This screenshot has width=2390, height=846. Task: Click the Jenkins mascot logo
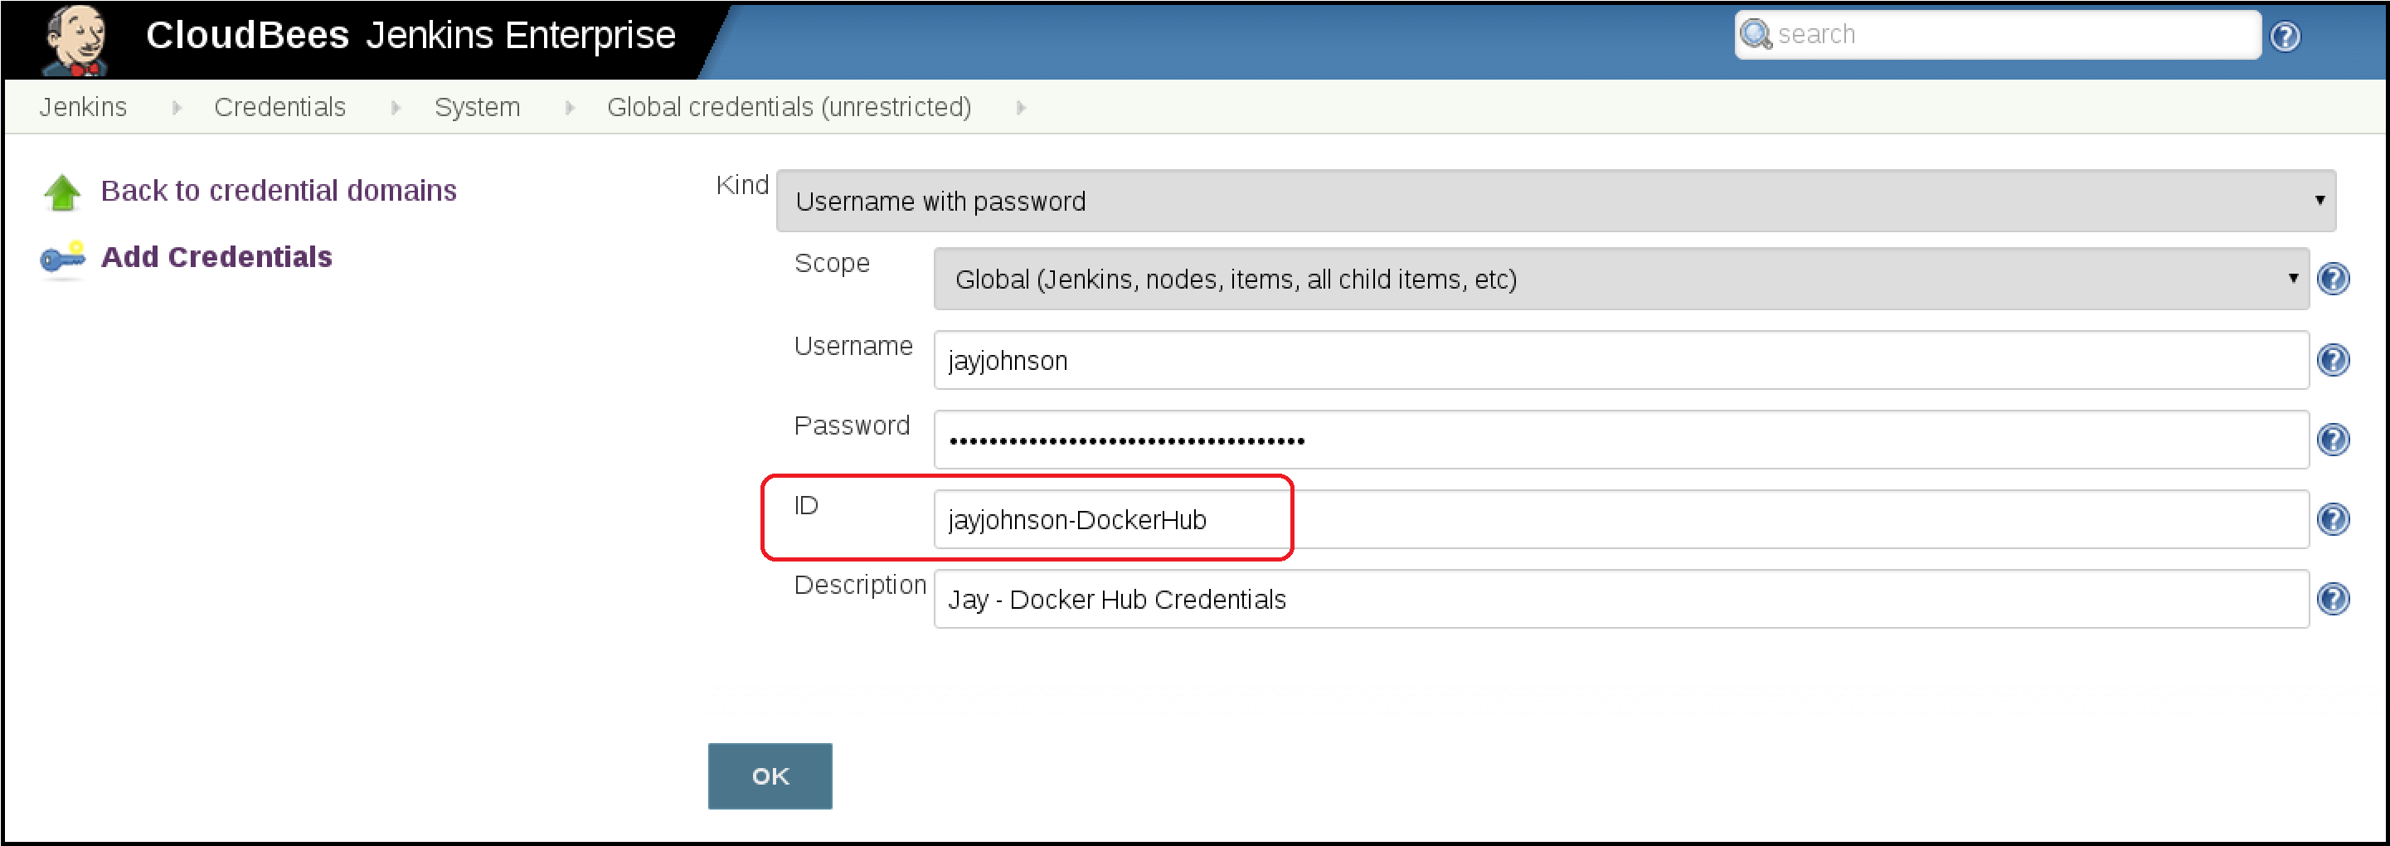[x=77, y=38]
